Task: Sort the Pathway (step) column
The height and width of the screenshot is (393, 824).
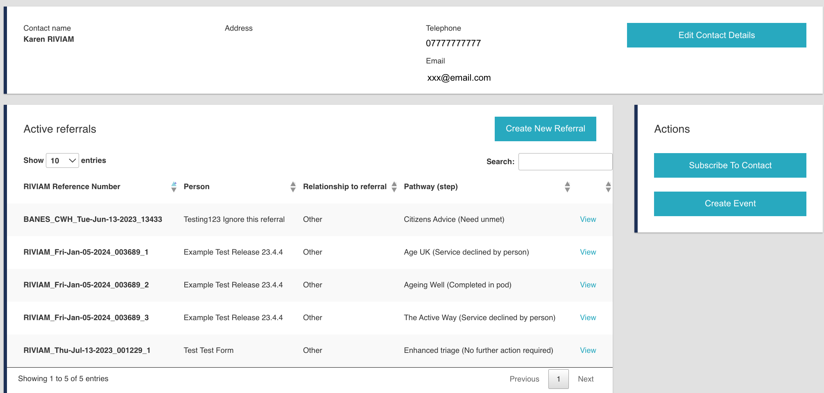Action: pos(567,187)
